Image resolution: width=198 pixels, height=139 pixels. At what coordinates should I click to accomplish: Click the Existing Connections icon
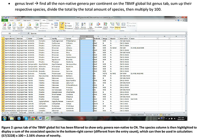click(x=29, y=26)
